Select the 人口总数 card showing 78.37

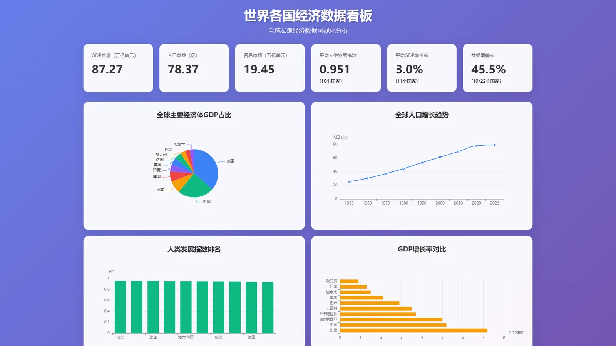194,68
